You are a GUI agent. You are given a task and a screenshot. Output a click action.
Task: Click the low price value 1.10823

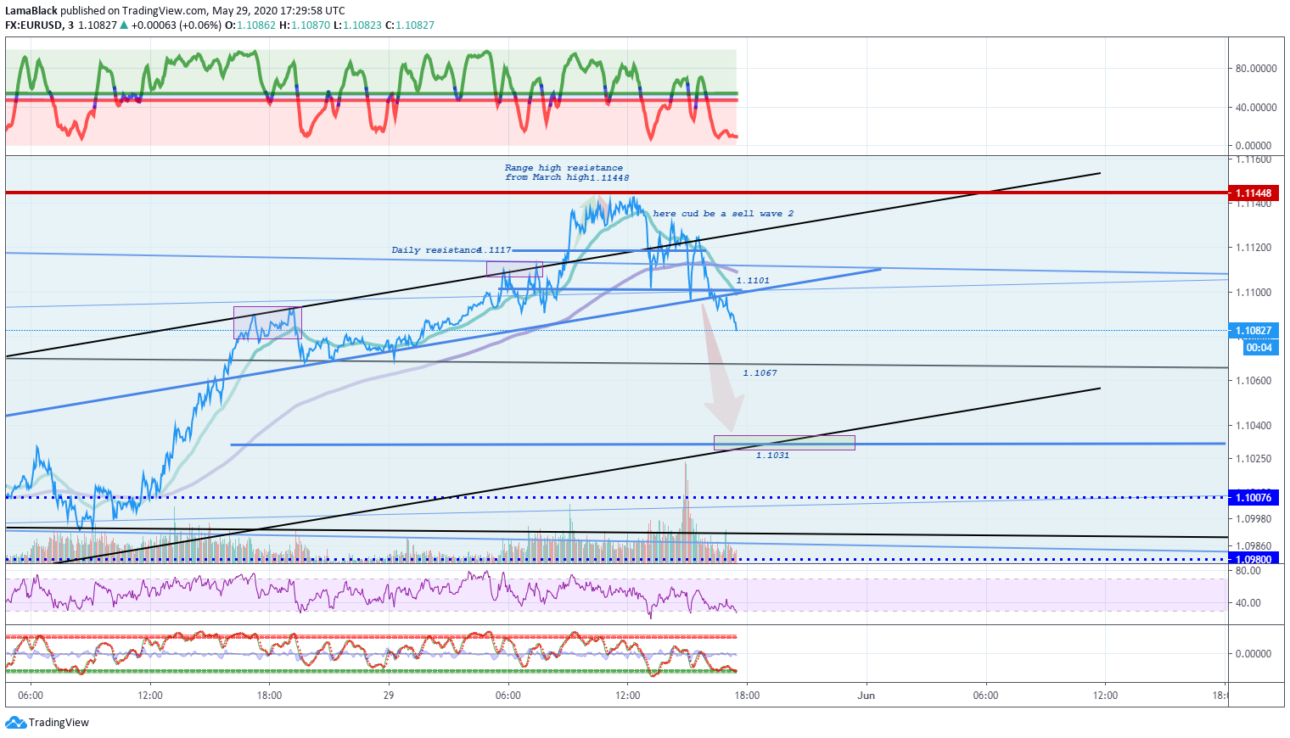362,25
